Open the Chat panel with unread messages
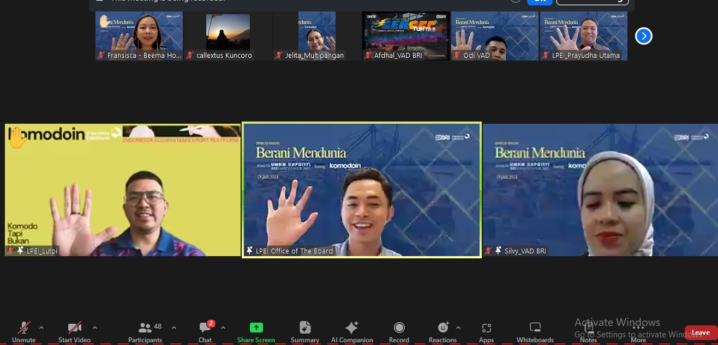Screen dimensions: 718x345 click(205, 331)
